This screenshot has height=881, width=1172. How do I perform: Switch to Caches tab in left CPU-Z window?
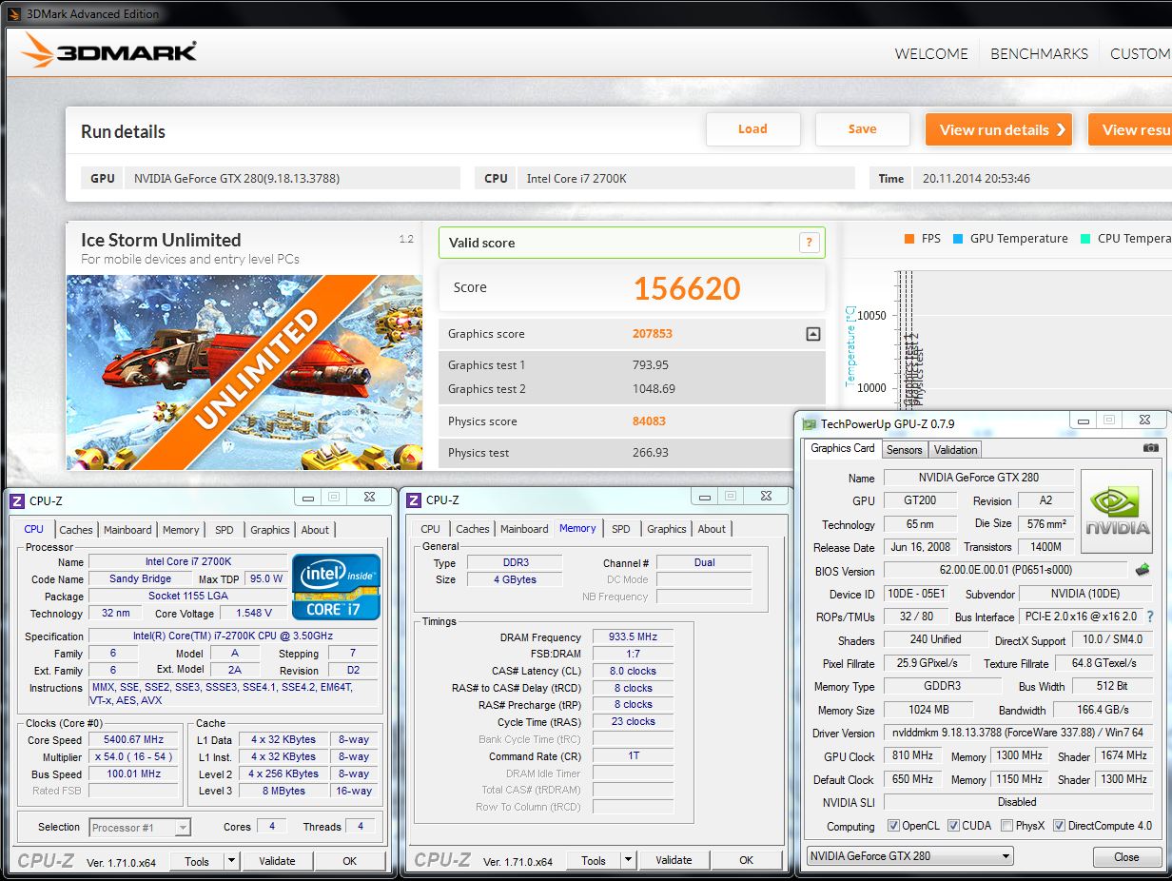coord(76,530)
